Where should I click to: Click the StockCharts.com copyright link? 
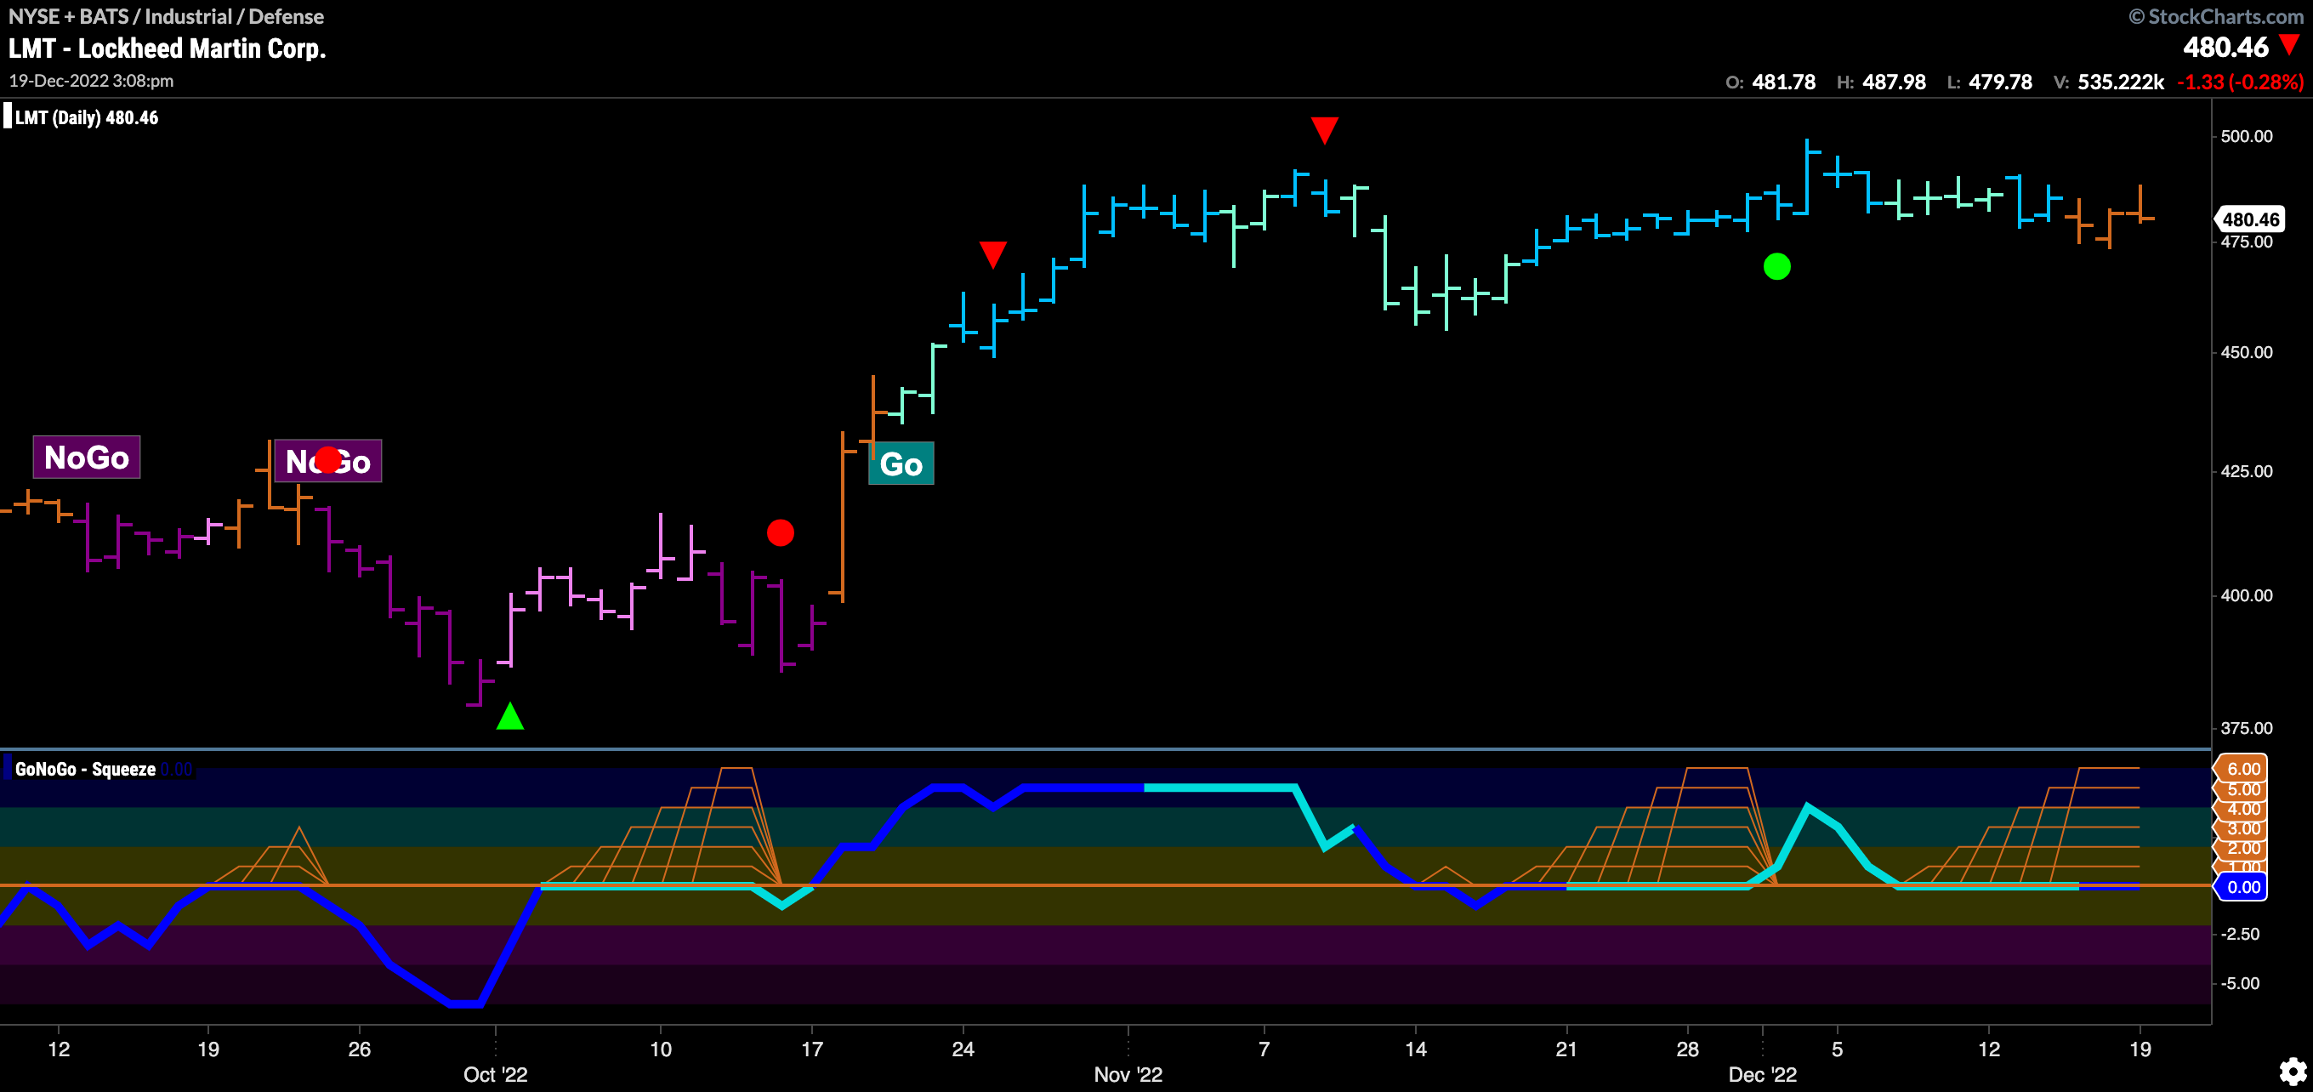[2216, 16]
